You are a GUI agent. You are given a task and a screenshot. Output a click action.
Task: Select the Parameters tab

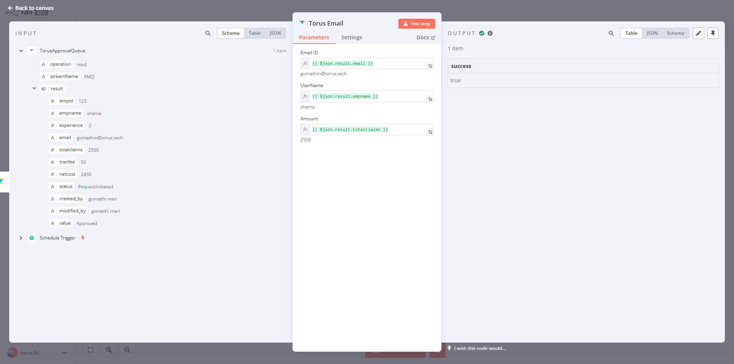click(x=314, y=37)
